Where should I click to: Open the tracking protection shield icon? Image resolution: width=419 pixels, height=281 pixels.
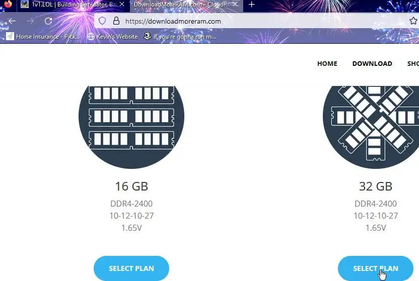point(102,21)
